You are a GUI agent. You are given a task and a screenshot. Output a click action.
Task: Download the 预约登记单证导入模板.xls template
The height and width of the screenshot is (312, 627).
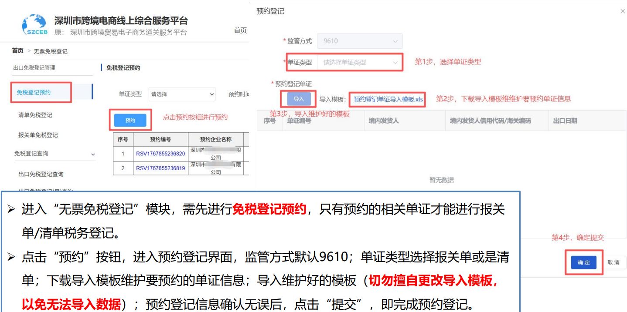click(387, 98)
